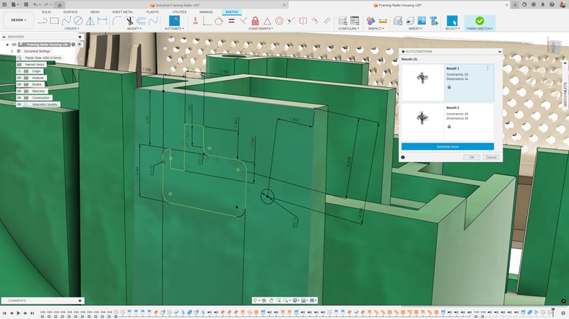Select the Circle sketch tool
Viewport: 569px width, 319px height.
pos(78,21)
